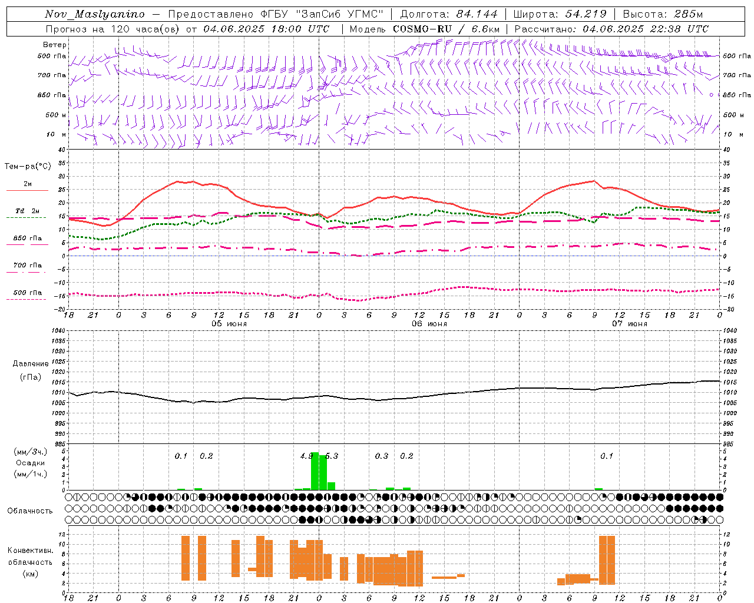Click the 4.9 precipitation value

(x=306, y=456)
